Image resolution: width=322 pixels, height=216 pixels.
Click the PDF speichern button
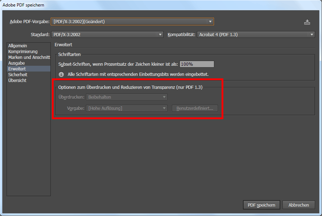pos(261,205)
